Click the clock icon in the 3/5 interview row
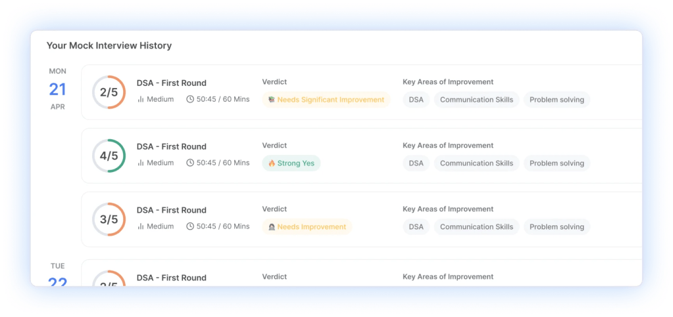The height and width of the screenshot is (317, 673). [x=190, y=226]
